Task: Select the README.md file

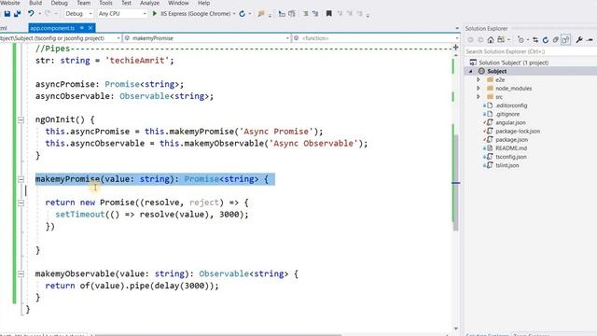Action: 511,148
